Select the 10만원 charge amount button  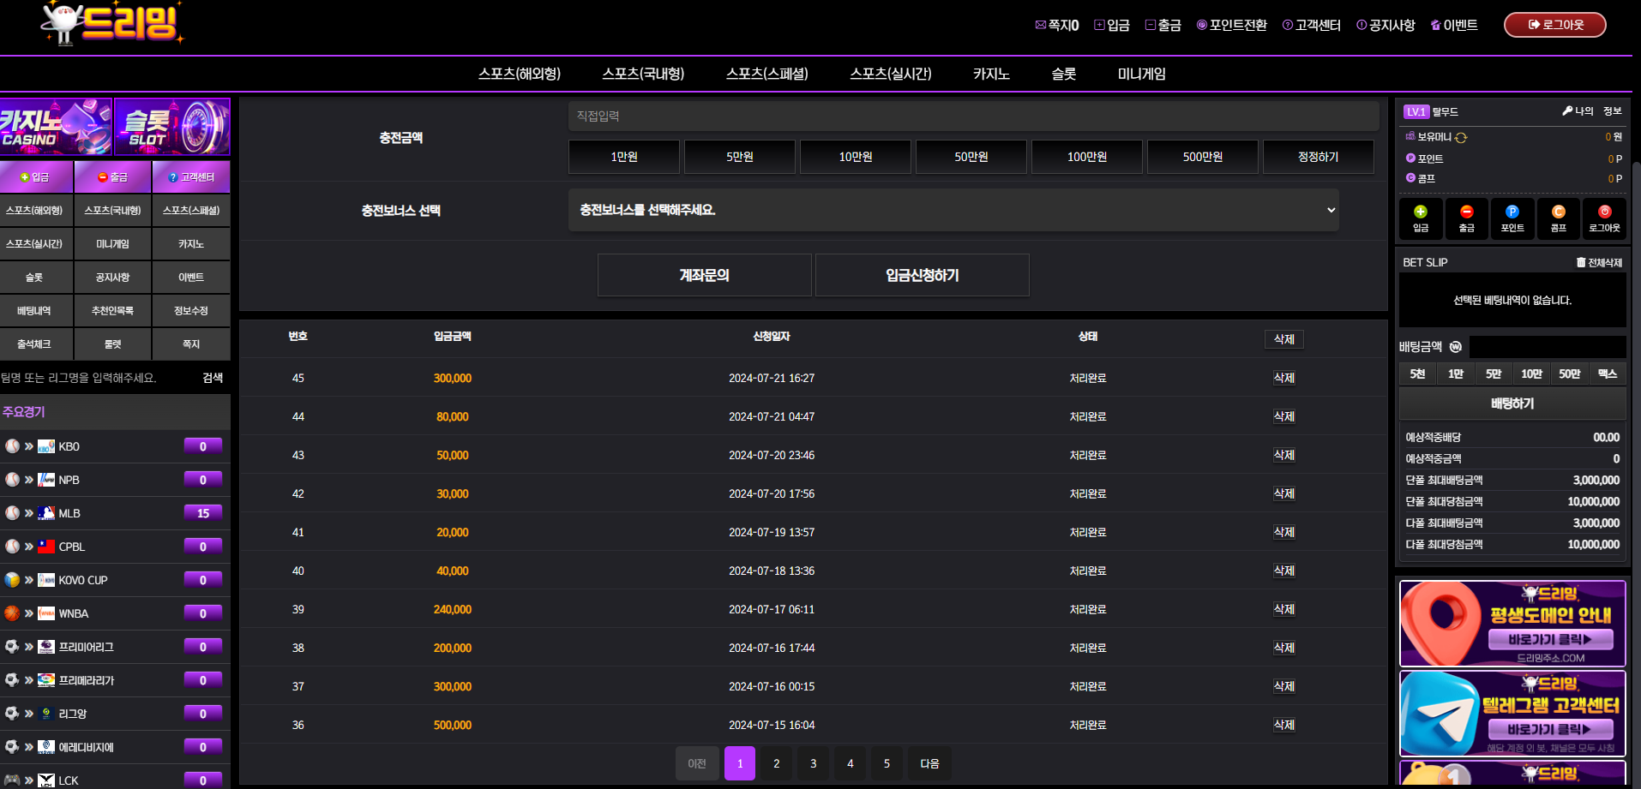pyautogui.click(x=855, y=157)
